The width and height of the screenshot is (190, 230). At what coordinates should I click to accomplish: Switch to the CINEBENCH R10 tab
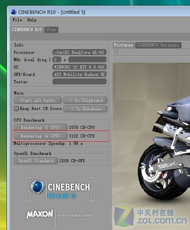click(x=27, y=30)
